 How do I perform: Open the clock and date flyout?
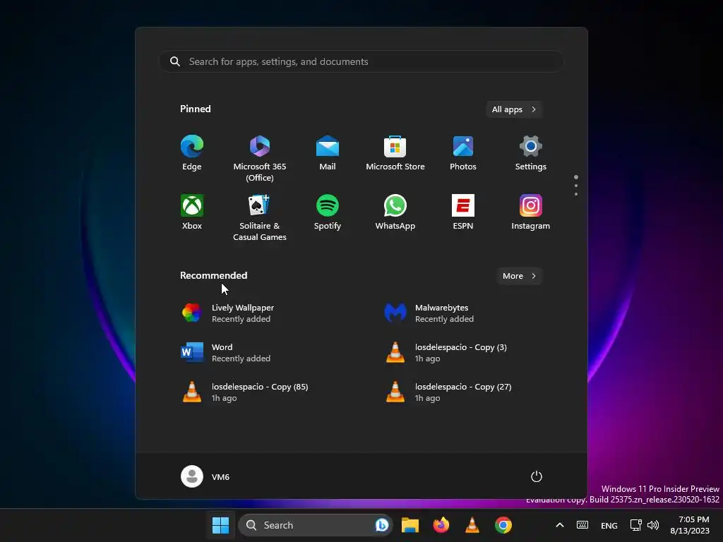point(690,525)
